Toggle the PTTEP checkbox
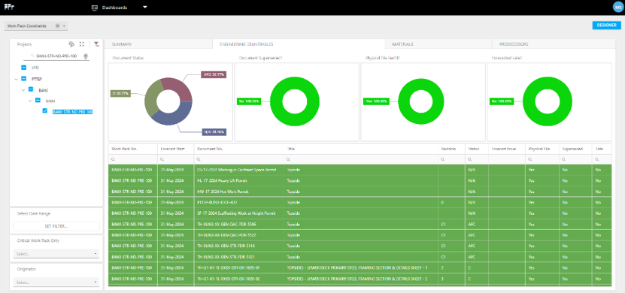The height and width of the screenshot is (293, 625). click(x=23, y=79)
